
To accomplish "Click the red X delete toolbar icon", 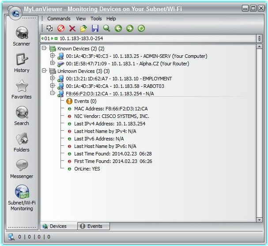I will pyautogui.click(x=72, y=28).
